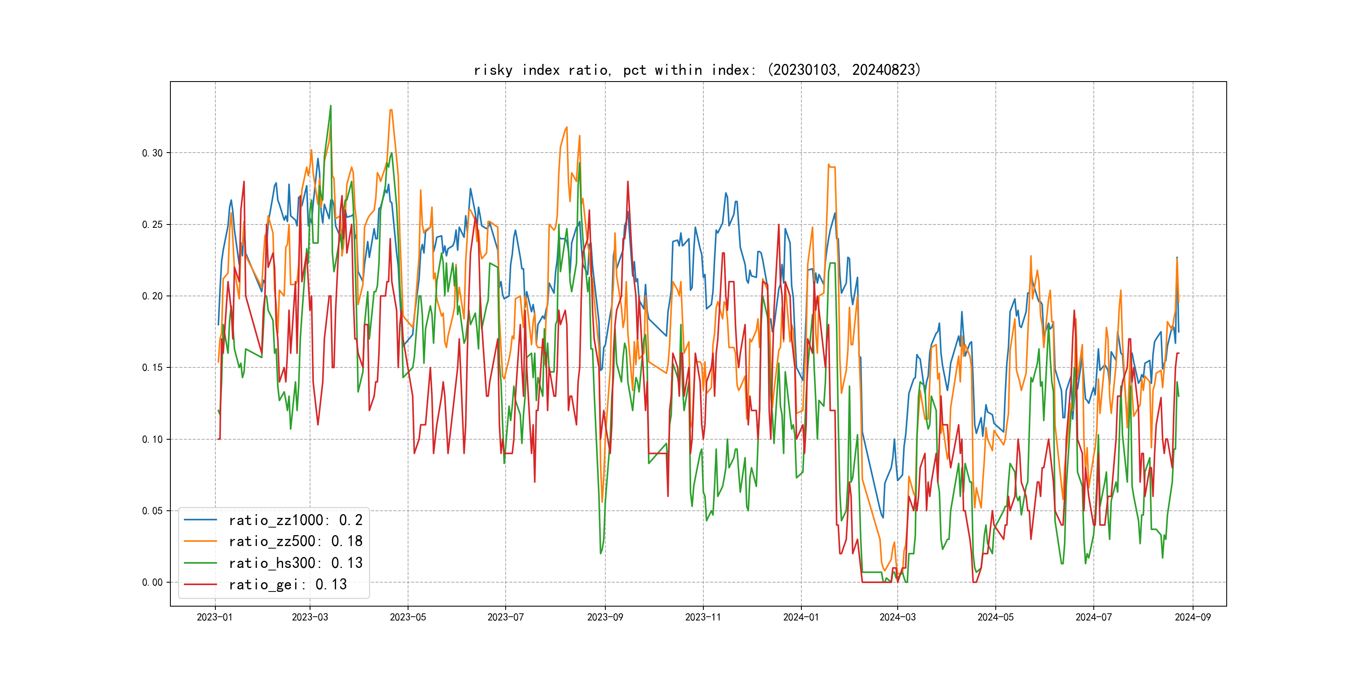Click the 0.00 y-axis tick label
This screenshot has width=1363, height=681.
click(x=152, y=582)
